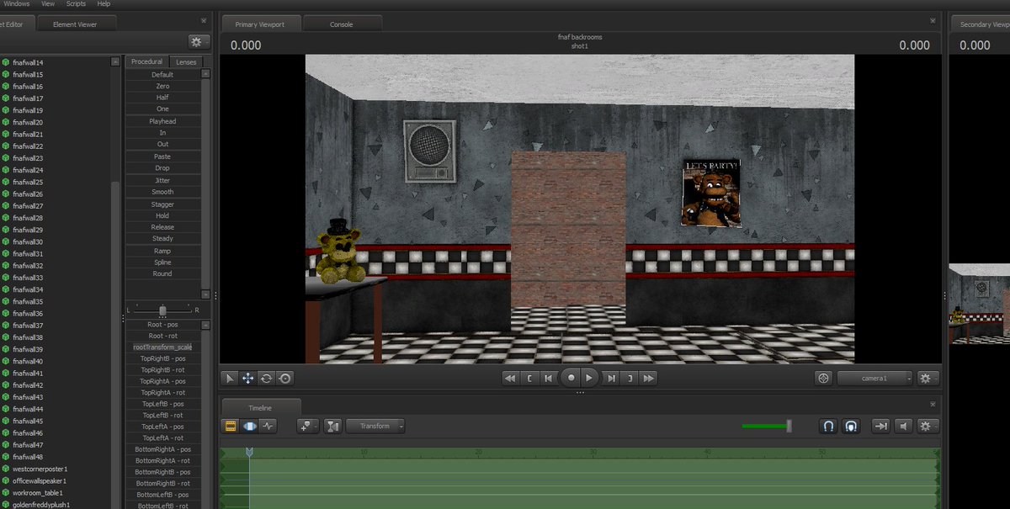Select the Root - pos control

coord(162,324)
